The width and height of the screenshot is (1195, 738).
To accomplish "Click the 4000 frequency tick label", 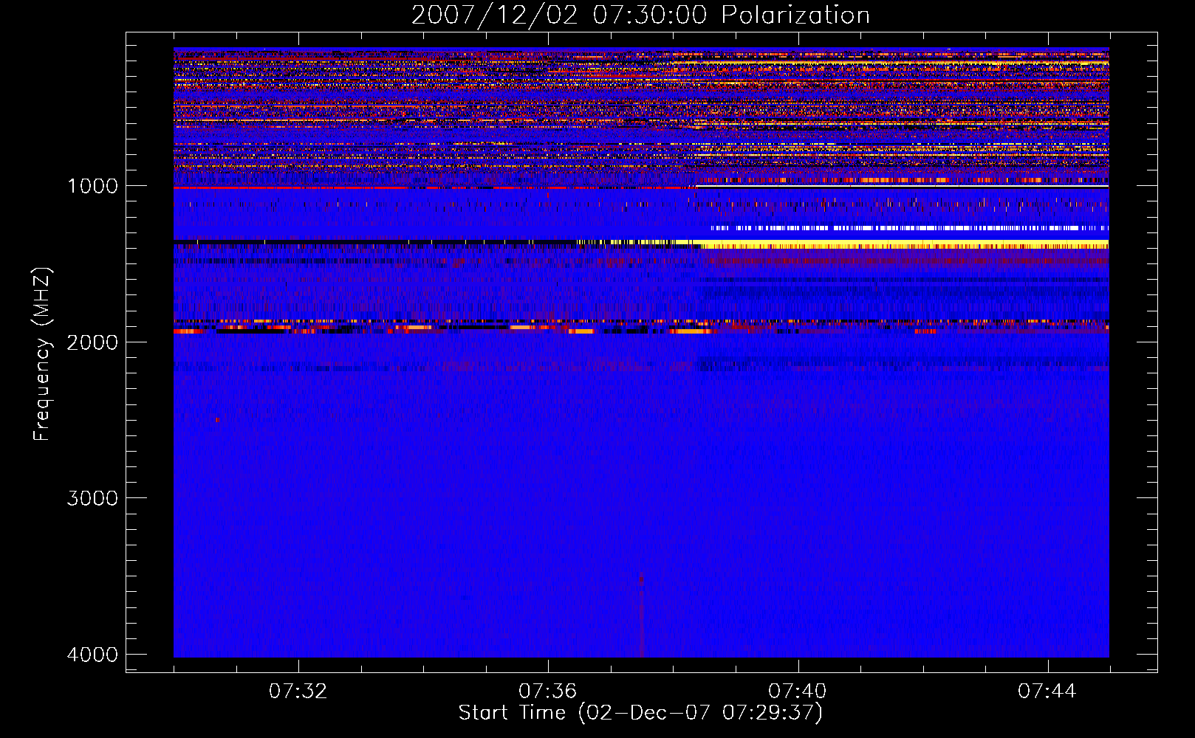I will coord(93,655).
